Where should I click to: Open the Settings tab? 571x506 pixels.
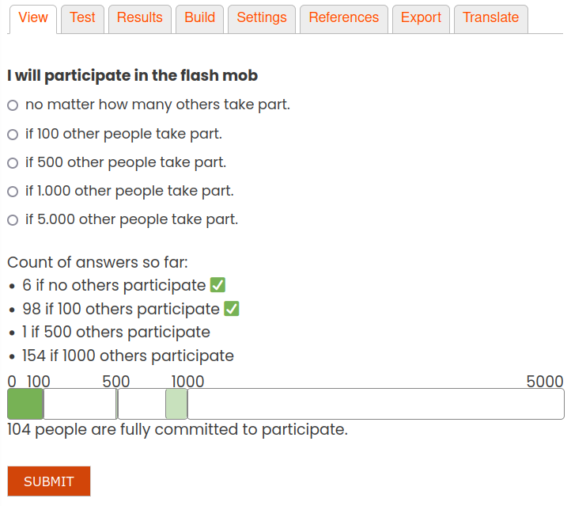coord(262,18)
